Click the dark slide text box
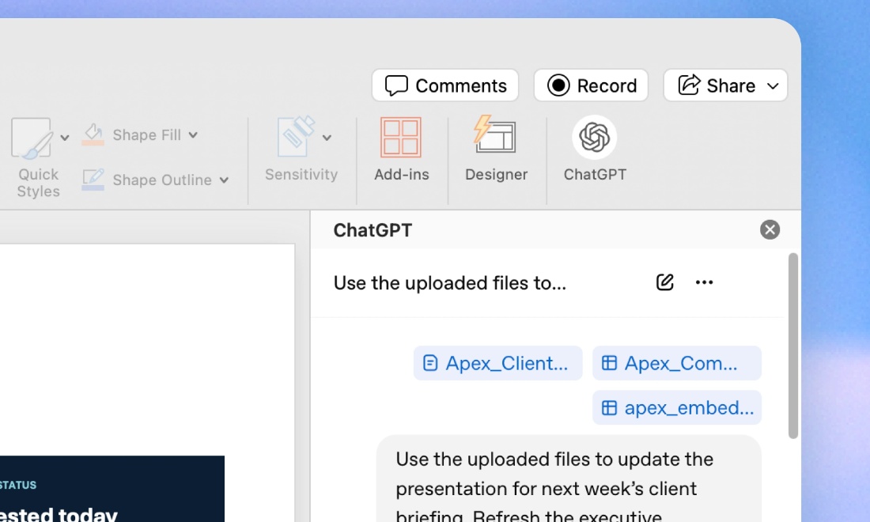The height and width of the screenshot is (522, 870). pyautogui.click(x=112, y=489)
